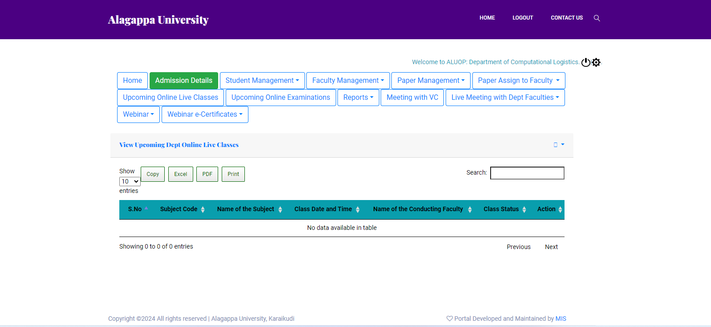Sort by Name of the Conducting Faculty

tap(422, 209)
